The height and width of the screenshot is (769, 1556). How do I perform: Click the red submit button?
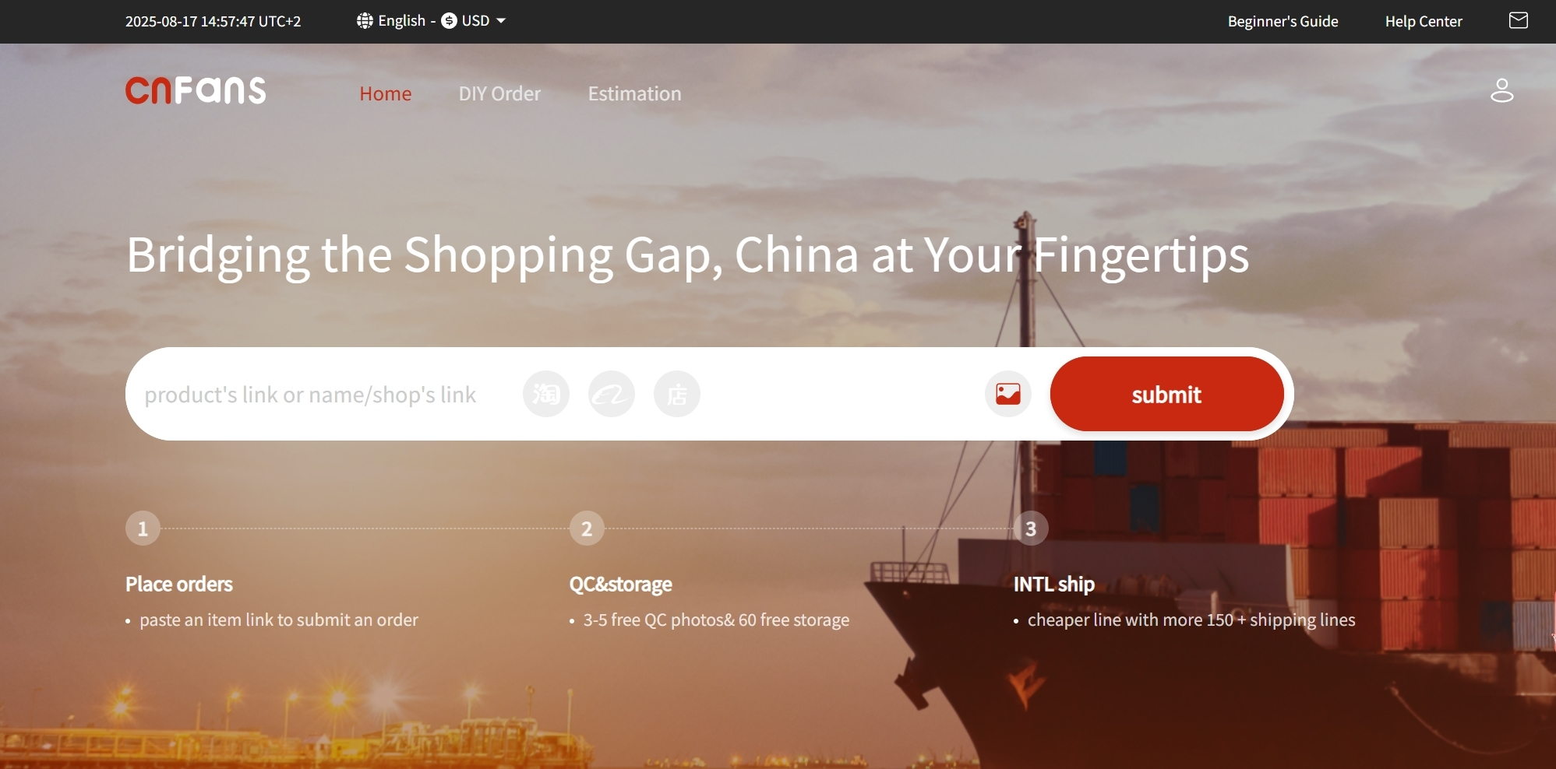(1166, 394)
